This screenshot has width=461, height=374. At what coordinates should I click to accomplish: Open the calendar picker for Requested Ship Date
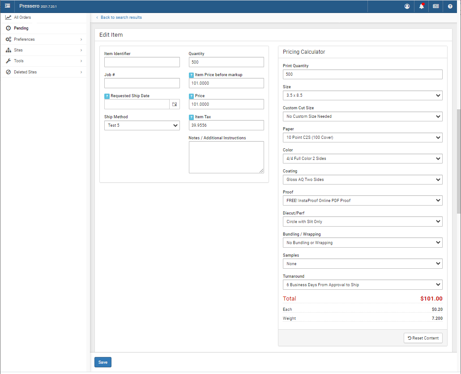[x=175, y=104]
